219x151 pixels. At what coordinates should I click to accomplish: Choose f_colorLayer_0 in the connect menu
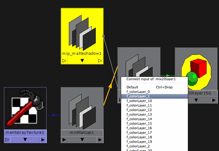tap(154, 92)
